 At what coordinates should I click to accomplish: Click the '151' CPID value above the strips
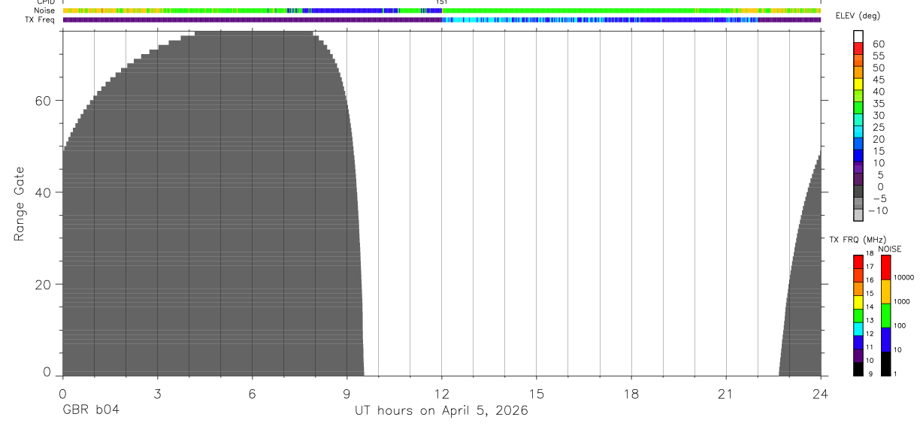442,2
